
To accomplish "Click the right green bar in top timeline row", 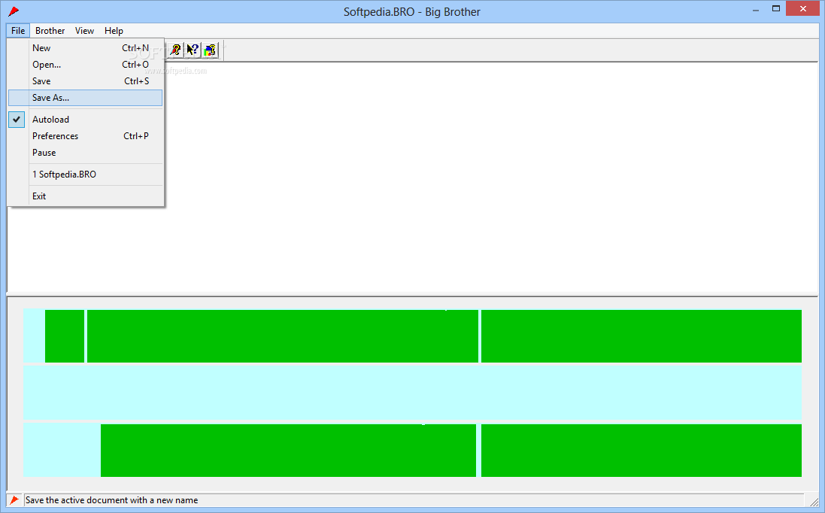I will coord(641,336).
